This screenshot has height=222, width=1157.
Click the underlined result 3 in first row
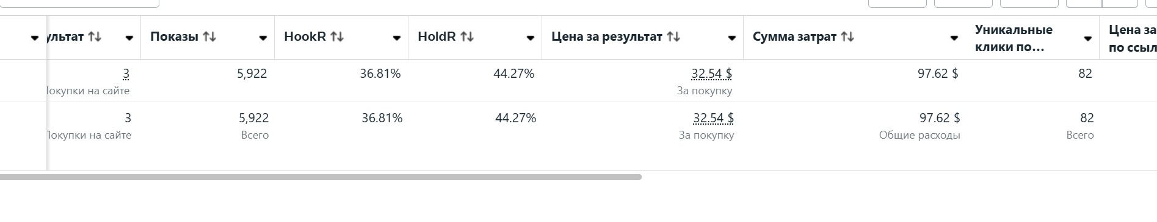click(126, 74)
